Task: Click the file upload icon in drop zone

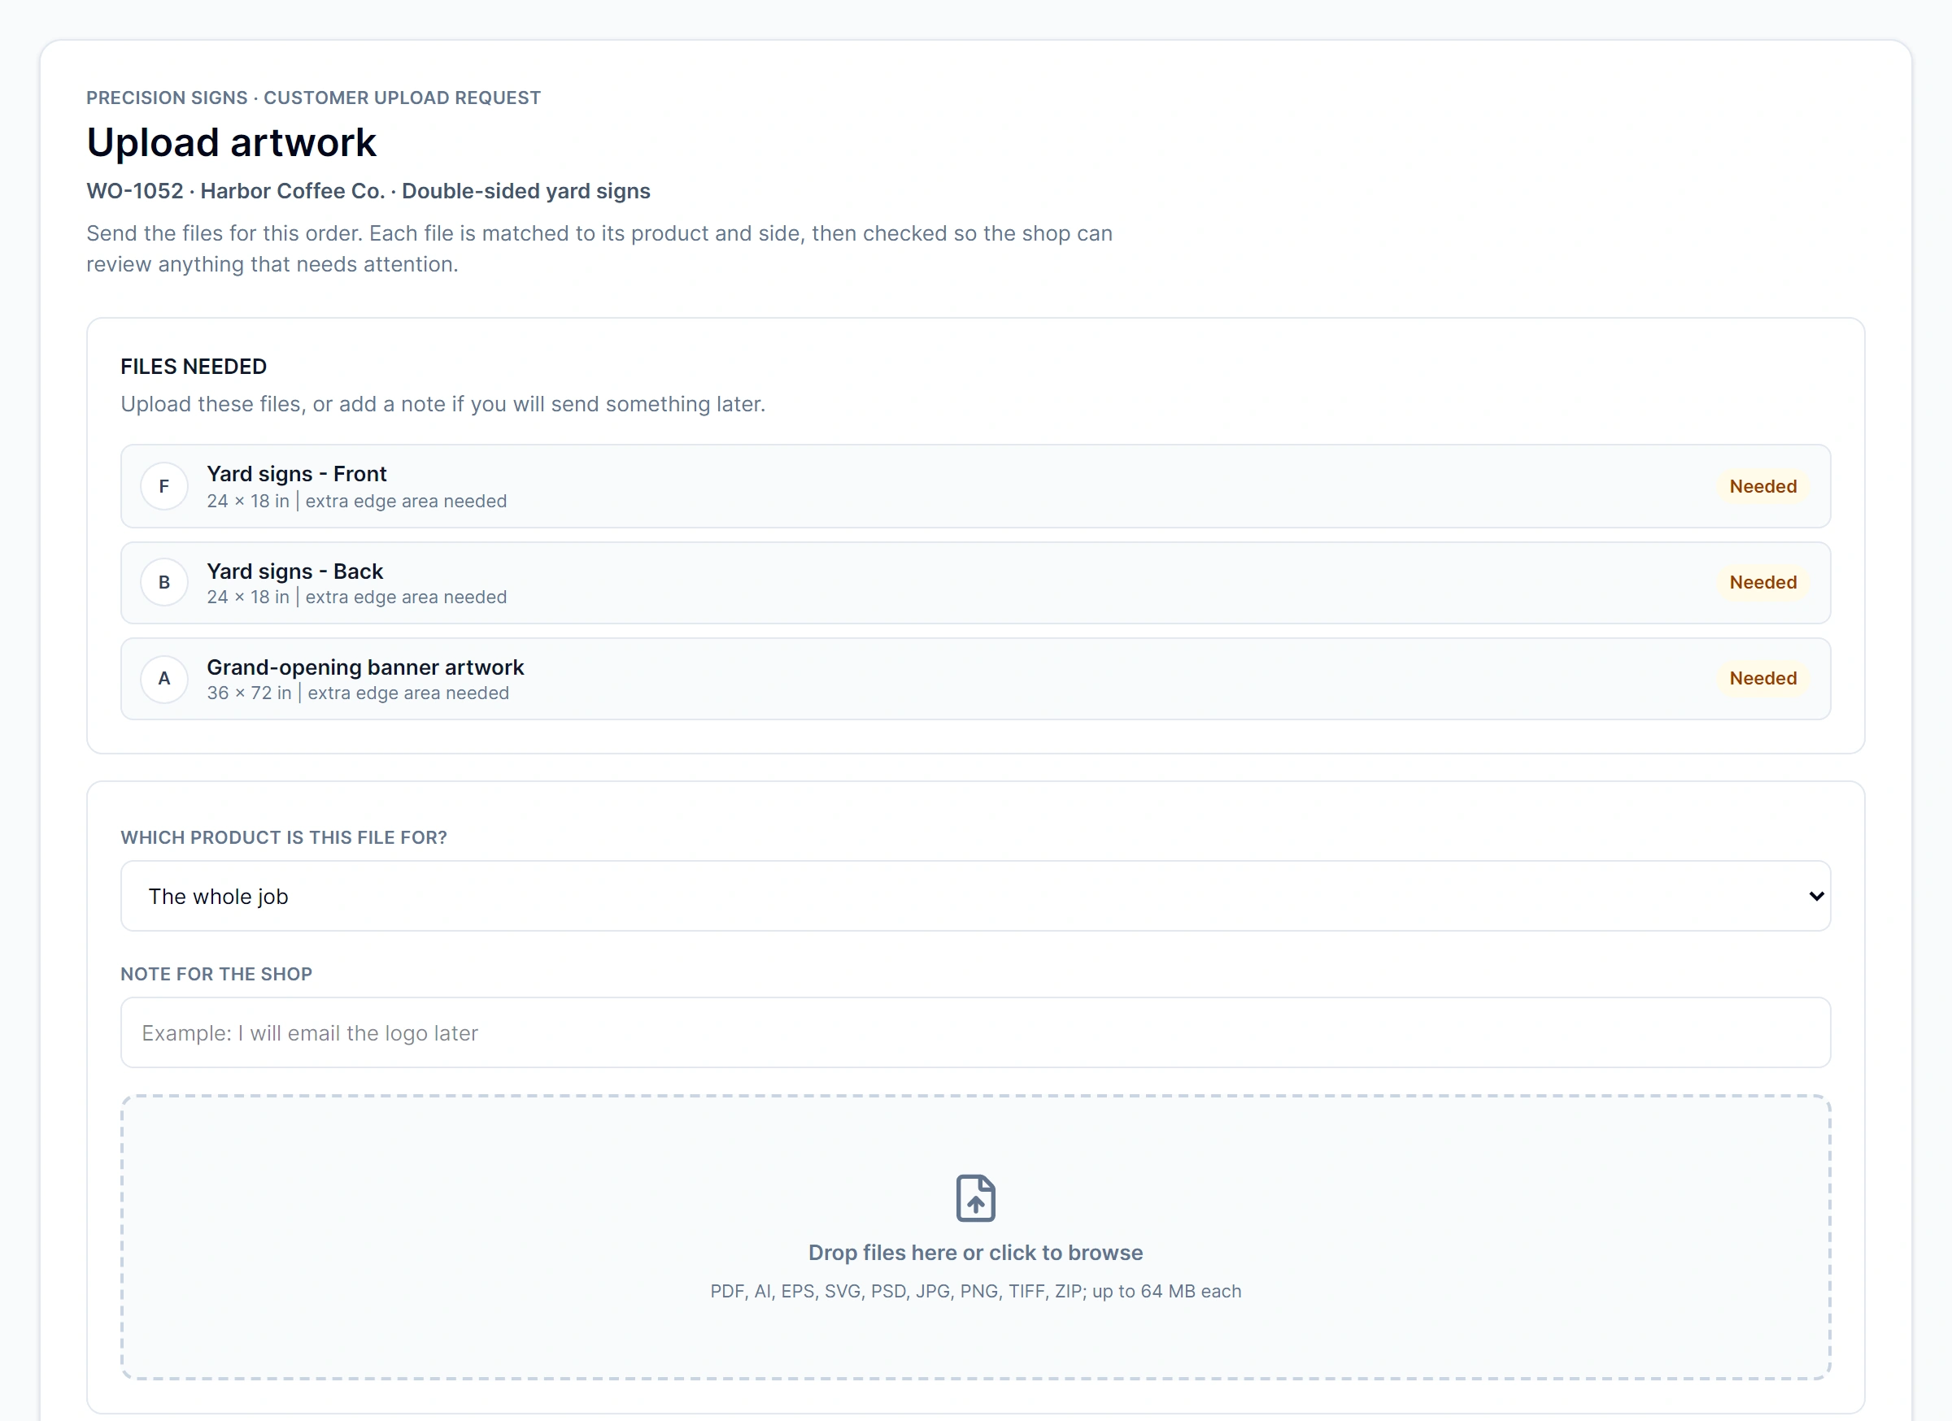Action: pos(975,1197)
